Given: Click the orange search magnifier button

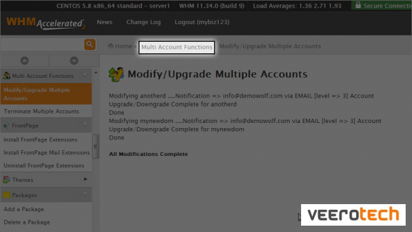Looking at the screenshot, I should 89,44.
